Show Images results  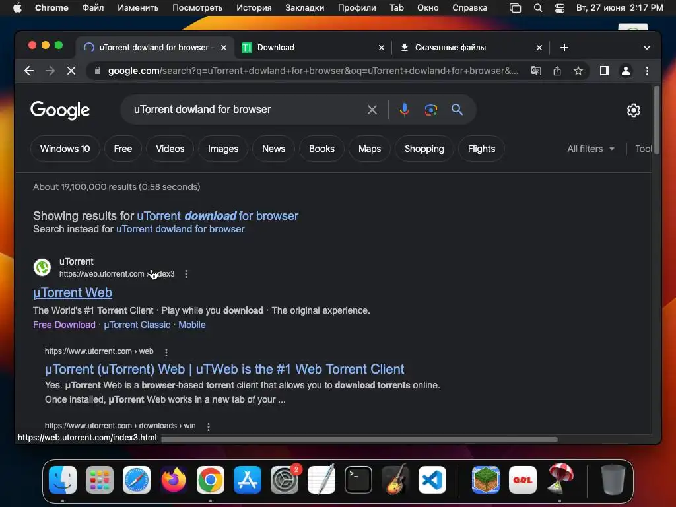pyautogui.click(x=223, y=149)
